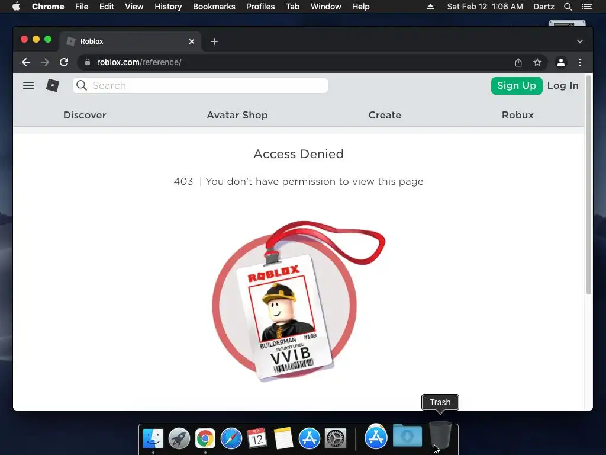Reload the Roblox page
Image resolution: width=606 pixels, height=455 pixels.
coord(64,62)
